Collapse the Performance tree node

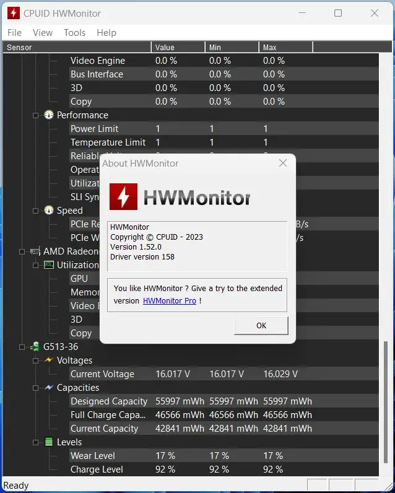click(35, 115)
